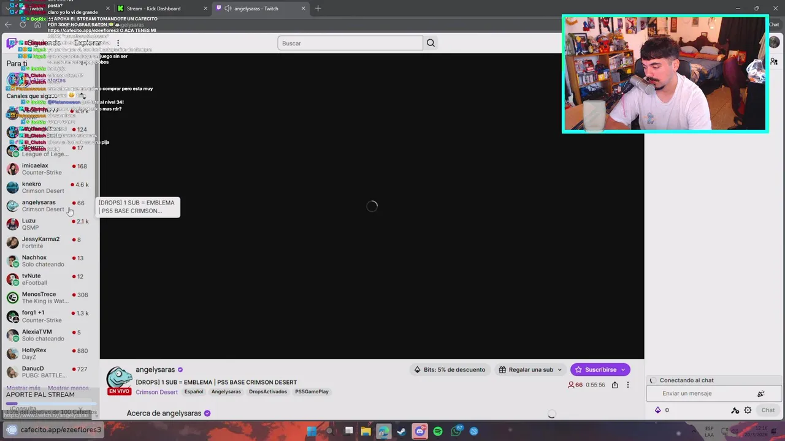Click the streamer webcam overlay
This screenshot has width=785, height=441.
point(665,74)
